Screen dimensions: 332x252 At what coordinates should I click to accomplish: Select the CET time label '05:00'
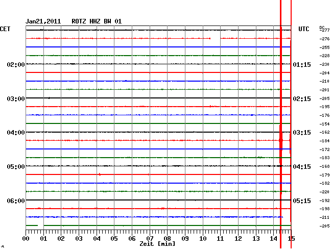coord(16,167)
